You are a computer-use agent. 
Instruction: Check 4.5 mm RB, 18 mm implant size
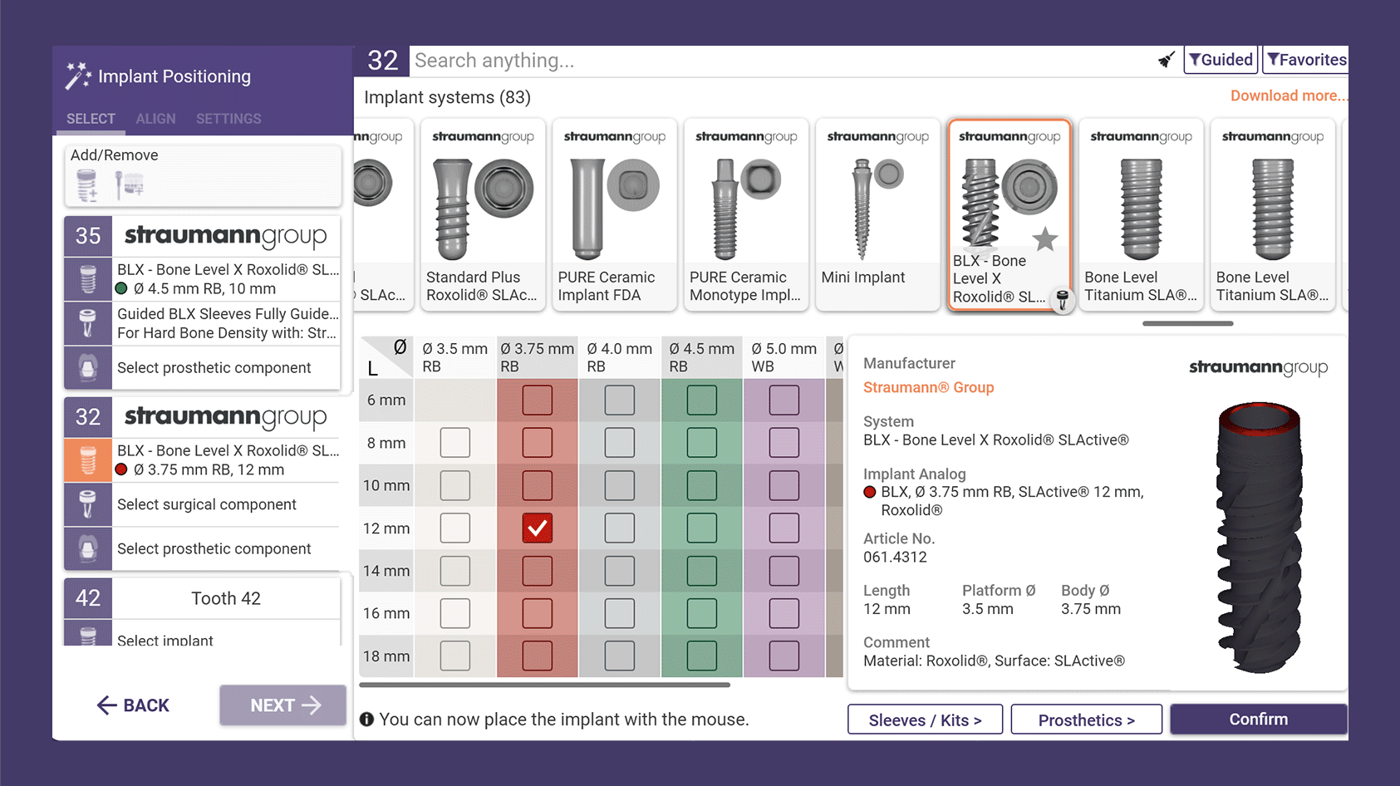click(x=702, y=656)
